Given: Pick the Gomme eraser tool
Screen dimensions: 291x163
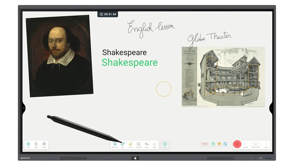Looking at the screenshot, I should tap(131, 144).
